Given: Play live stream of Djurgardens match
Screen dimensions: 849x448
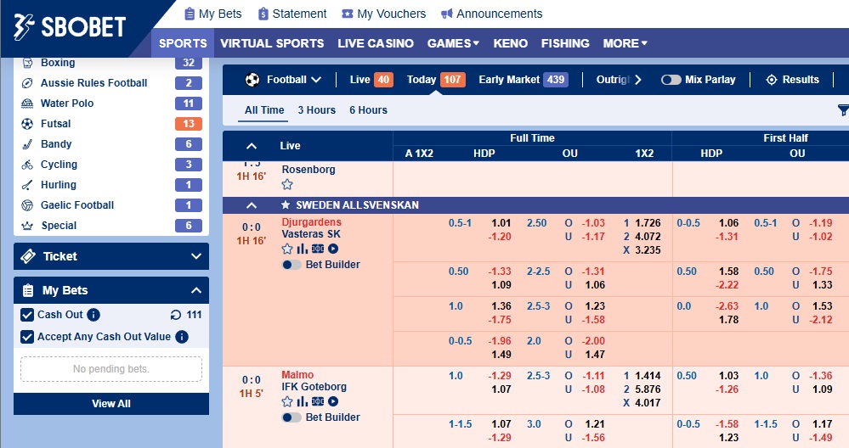Looking at the screenshot, I should point(333,249).
